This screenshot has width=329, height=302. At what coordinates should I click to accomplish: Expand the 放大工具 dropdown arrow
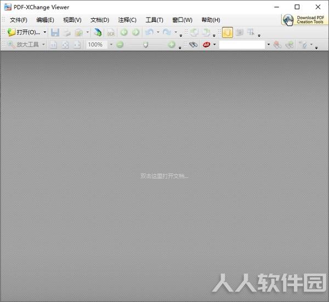(43, 44)
